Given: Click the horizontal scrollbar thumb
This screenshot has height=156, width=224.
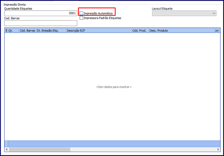Looking at the screenshot, I should pyautogui.click(x=40, y=149).
